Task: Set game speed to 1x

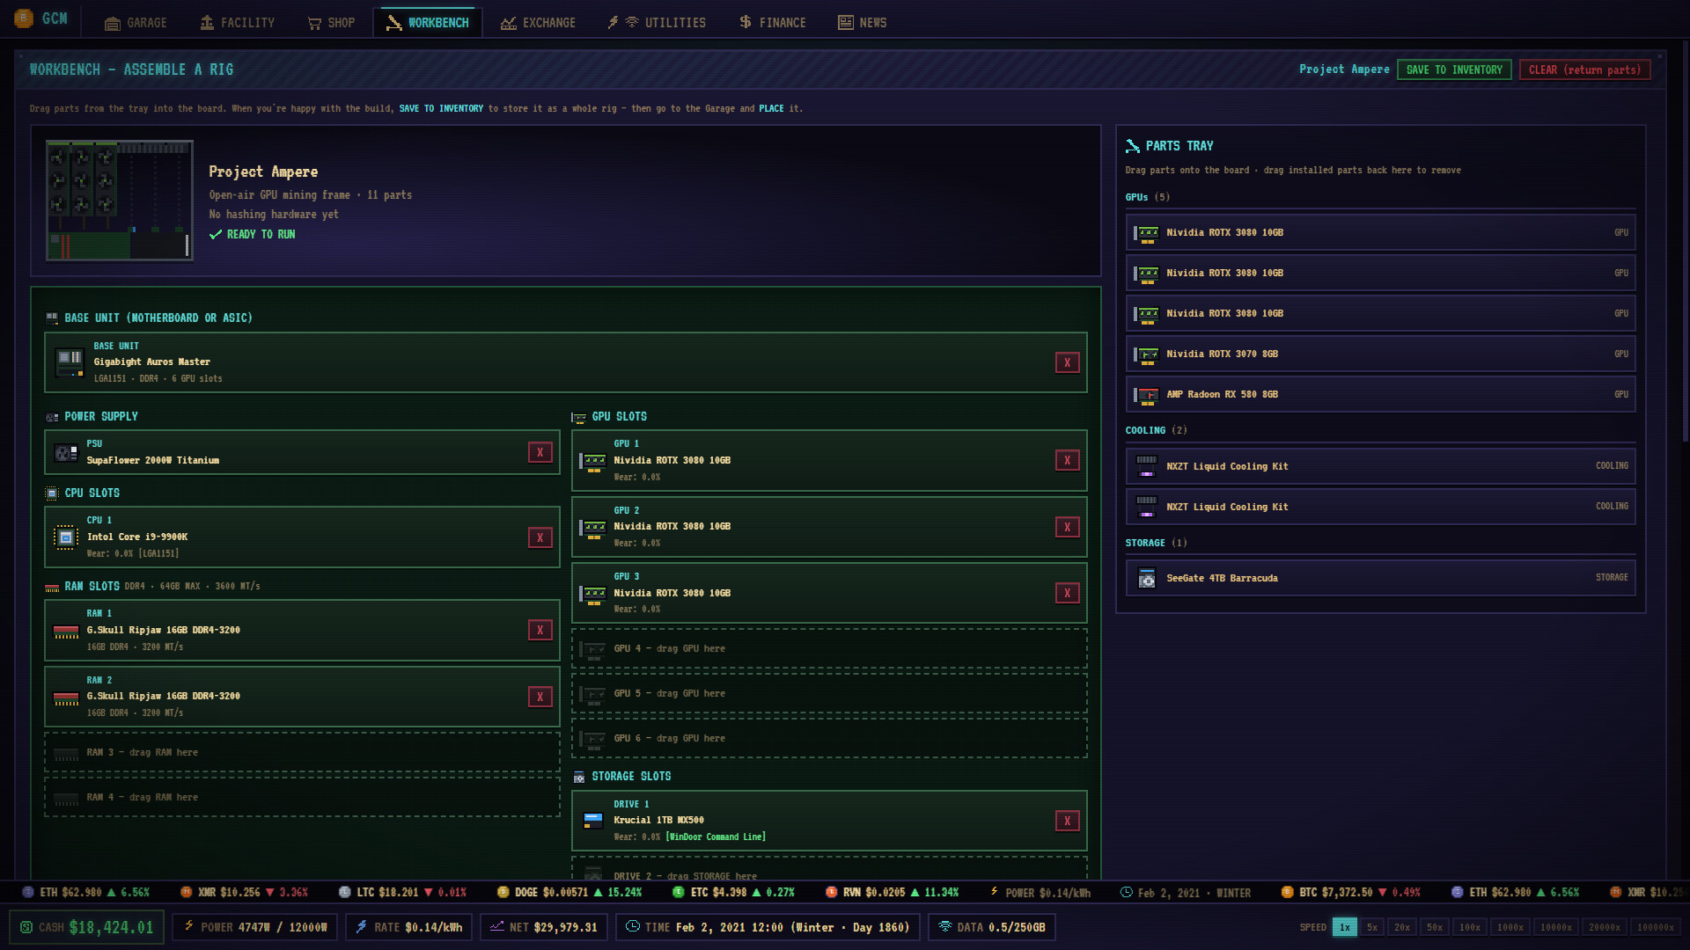Action: (1344, 927)
